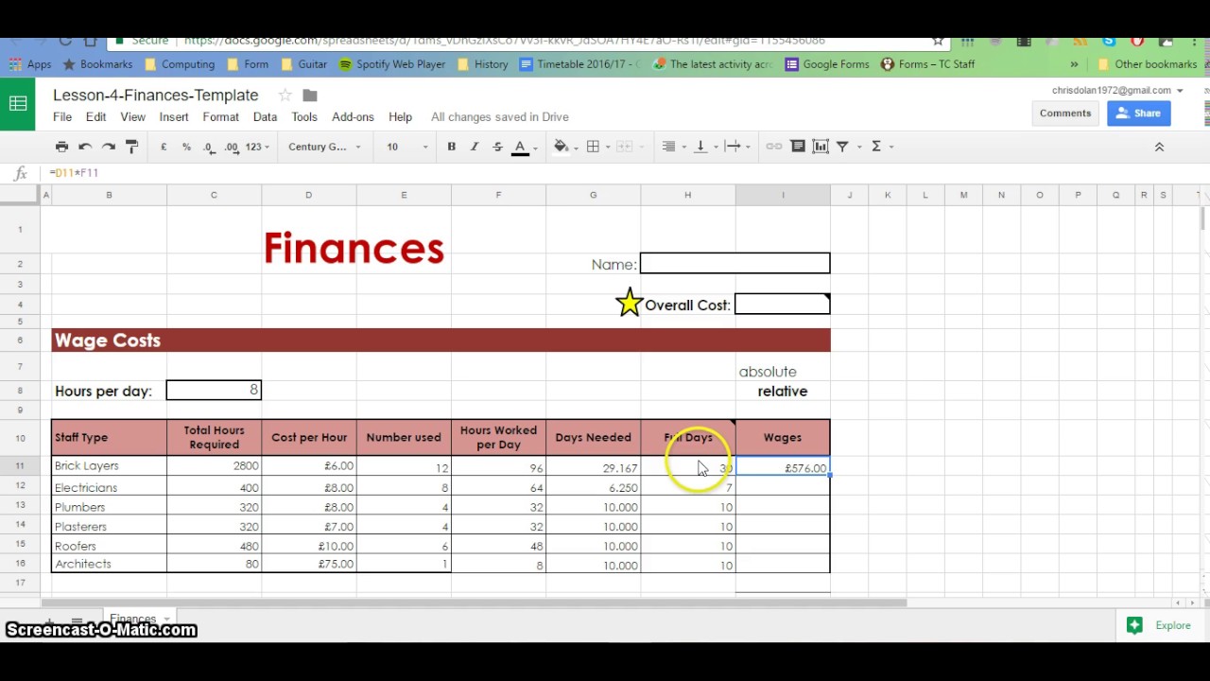
Task: Select the Paint format tool
Action: coord(131,147)
